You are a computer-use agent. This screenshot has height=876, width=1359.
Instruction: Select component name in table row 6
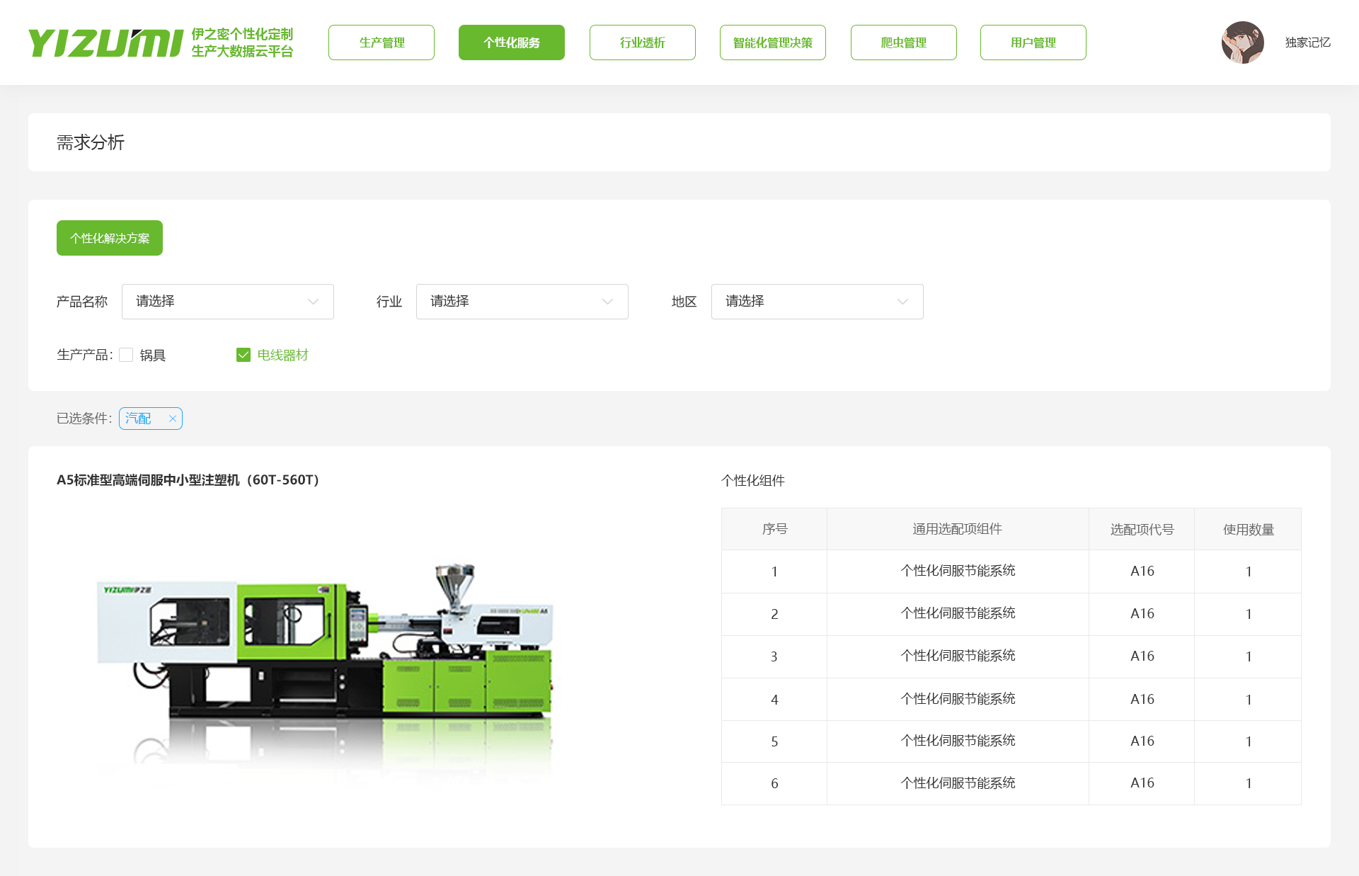point(958,783)
